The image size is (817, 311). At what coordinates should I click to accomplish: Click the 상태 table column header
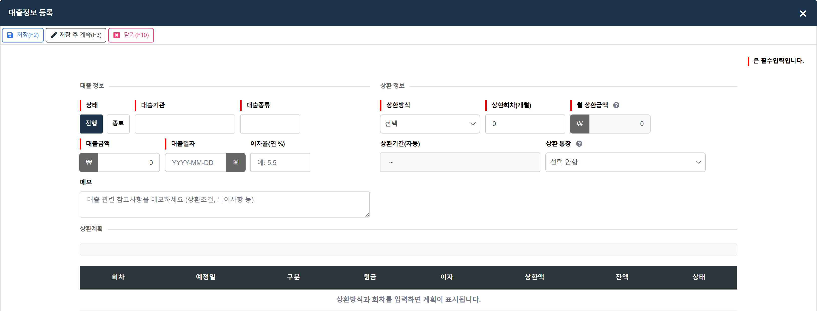(x=698, y=277)
